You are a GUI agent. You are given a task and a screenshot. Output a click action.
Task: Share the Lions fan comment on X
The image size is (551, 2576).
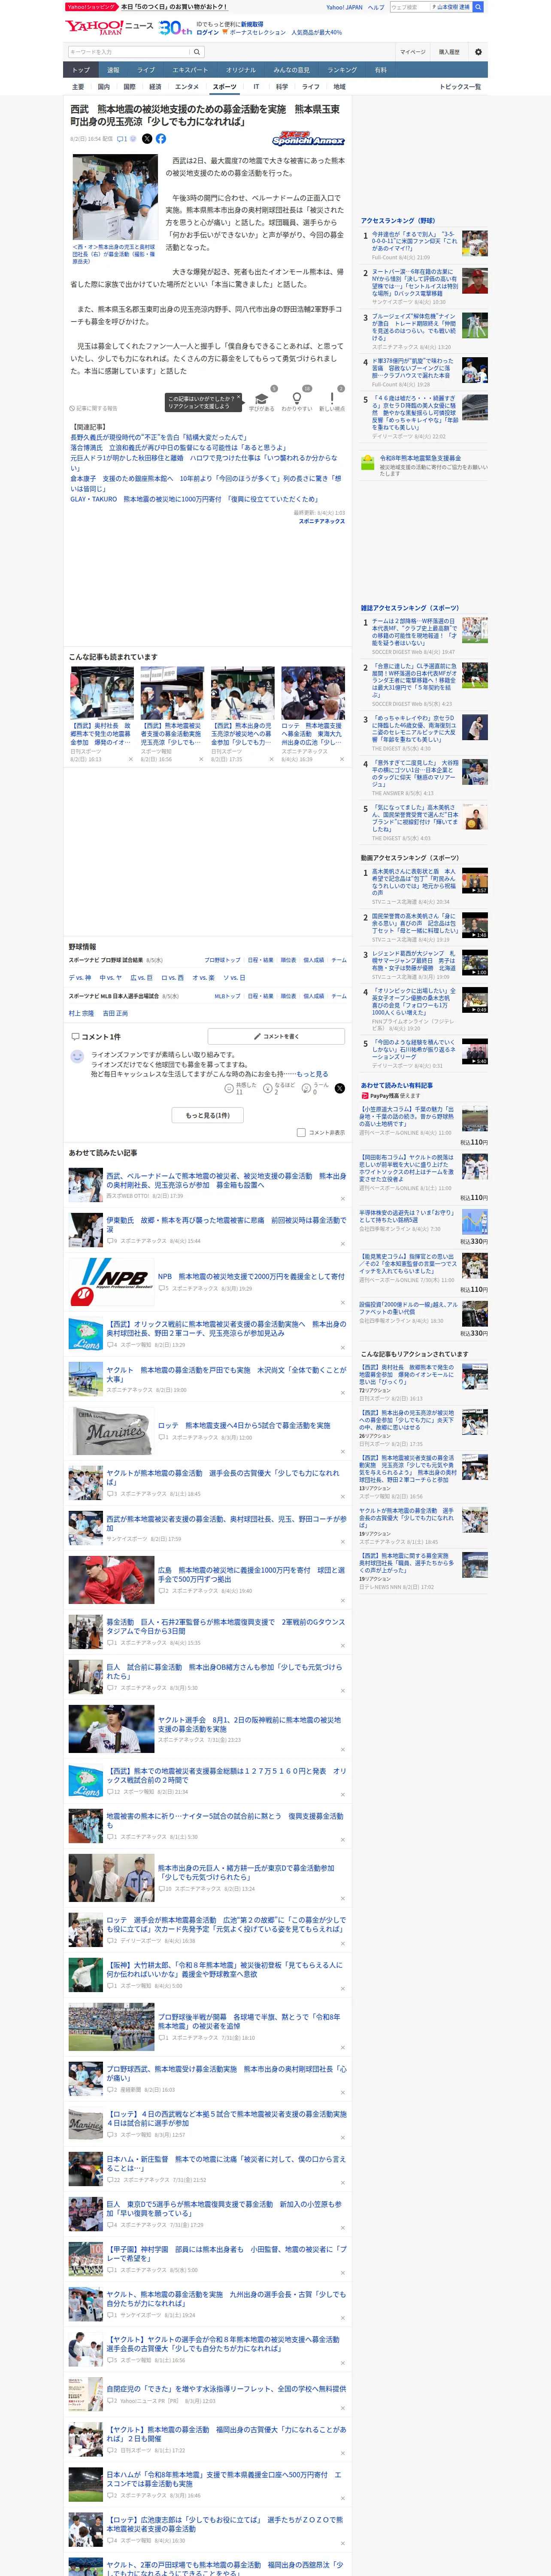click(339, 1088)
